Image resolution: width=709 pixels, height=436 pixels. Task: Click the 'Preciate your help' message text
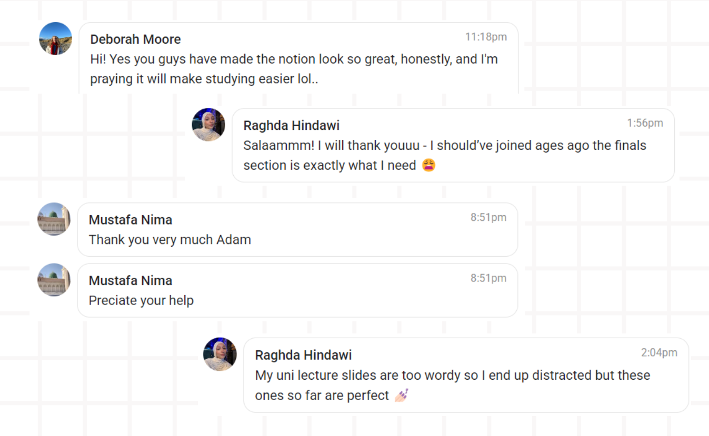click(x=141, y=301)
